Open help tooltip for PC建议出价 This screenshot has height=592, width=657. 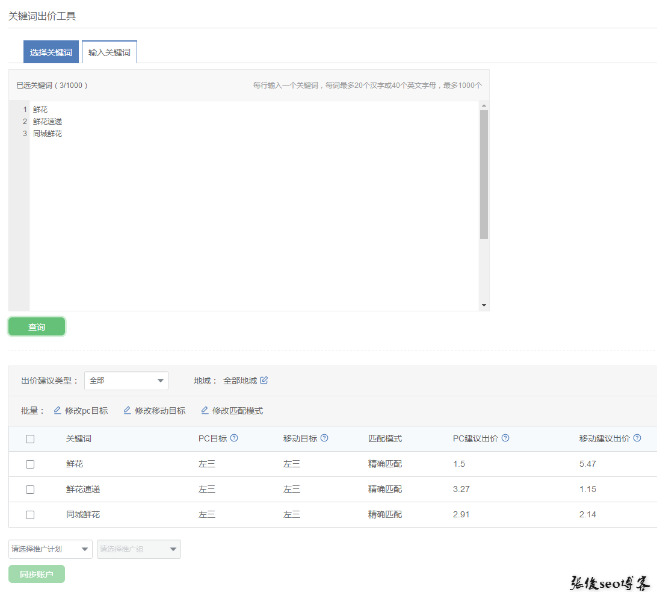click(x=505, y=438)
